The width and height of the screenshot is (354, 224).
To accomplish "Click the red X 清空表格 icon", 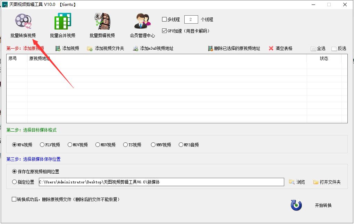I will tap(271, 48).
